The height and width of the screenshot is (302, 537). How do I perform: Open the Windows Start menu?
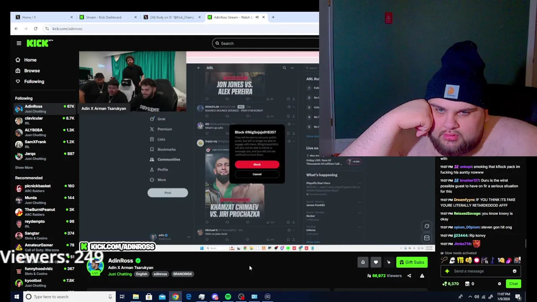16,297
